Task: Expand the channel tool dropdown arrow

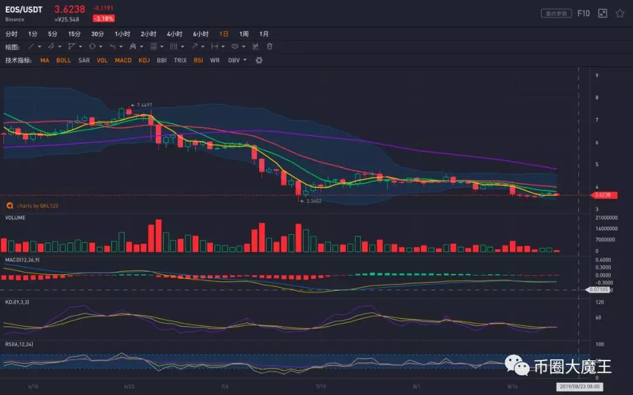Action: point(60,47)
